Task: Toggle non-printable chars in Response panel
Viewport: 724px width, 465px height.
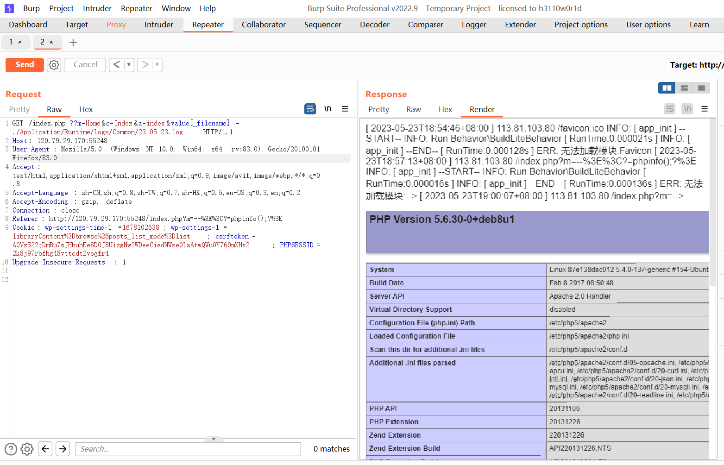Action: pos(687,109)
